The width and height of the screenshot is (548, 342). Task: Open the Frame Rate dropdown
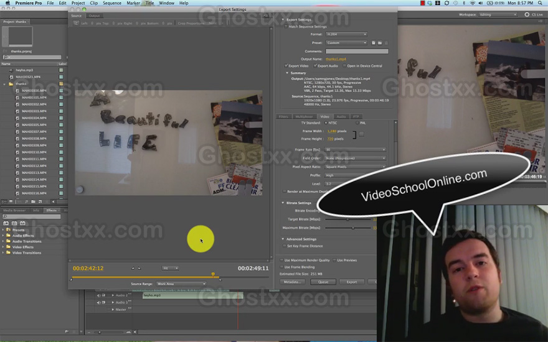[x=355, y=150]
